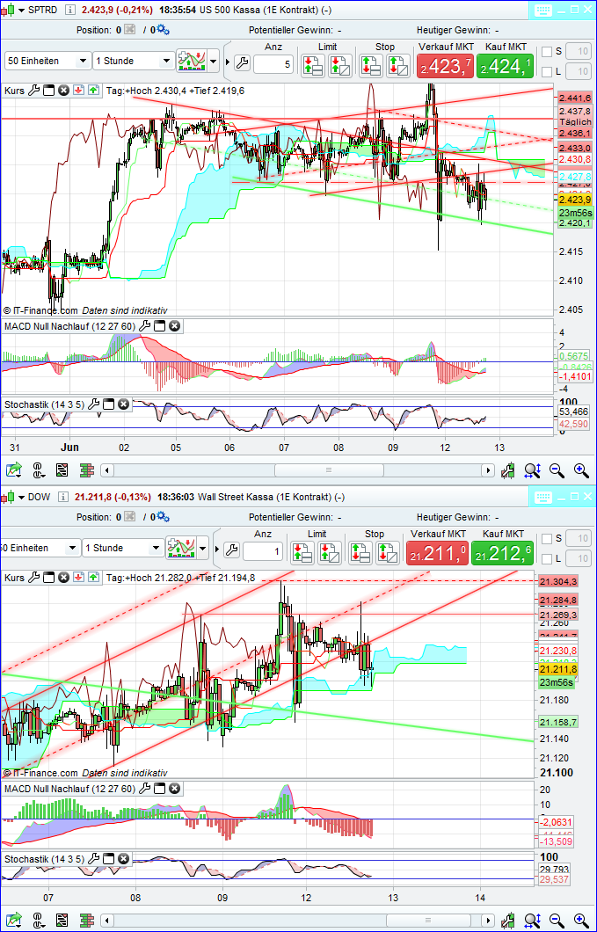Open '1 Stunde' timeframe dropdown in DOW
This screenshot has width=597, height=932.
pyautogui.click(x=123, y=548)
